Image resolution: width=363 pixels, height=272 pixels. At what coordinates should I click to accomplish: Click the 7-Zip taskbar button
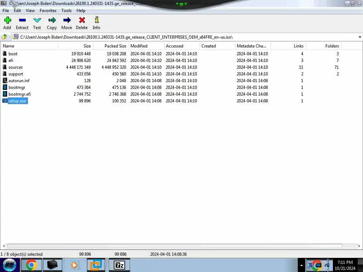119,265
